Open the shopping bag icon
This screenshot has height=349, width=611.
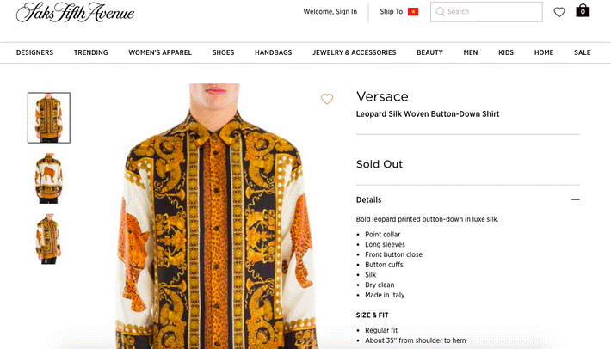pyautogui.click(x=583, y=11)
